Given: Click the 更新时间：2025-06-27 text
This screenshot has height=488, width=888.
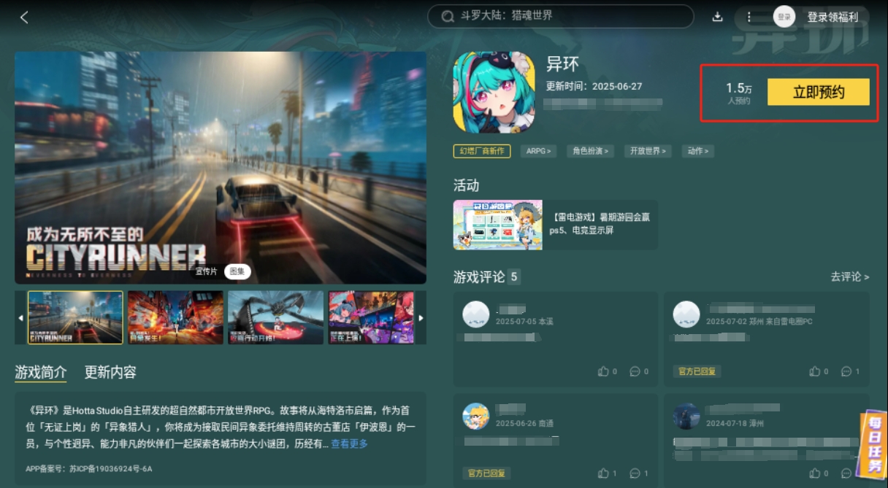Looking at the screenshot, I should [x=594, y=85].
